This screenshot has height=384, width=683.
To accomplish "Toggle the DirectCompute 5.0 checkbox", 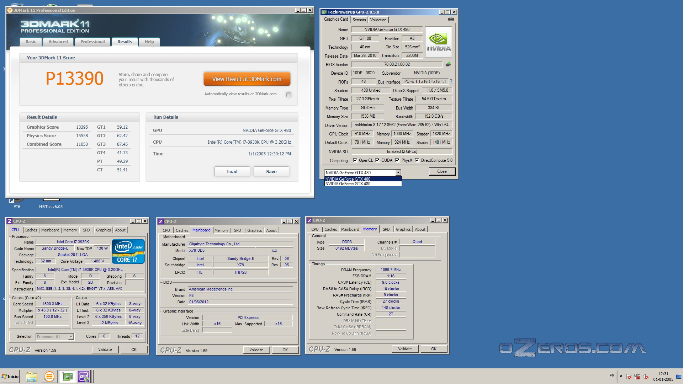I will pyautogui.click(x=417, y=160).
